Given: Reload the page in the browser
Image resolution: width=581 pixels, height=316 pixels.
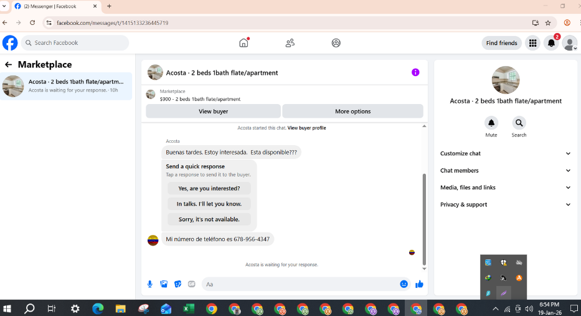Looking at the screenshot, I should (x=32, y=23).
